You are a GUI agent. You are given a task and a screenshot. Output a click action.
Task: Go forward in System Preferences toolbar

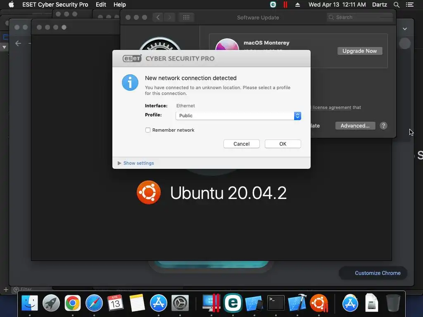tap(169, 17)
